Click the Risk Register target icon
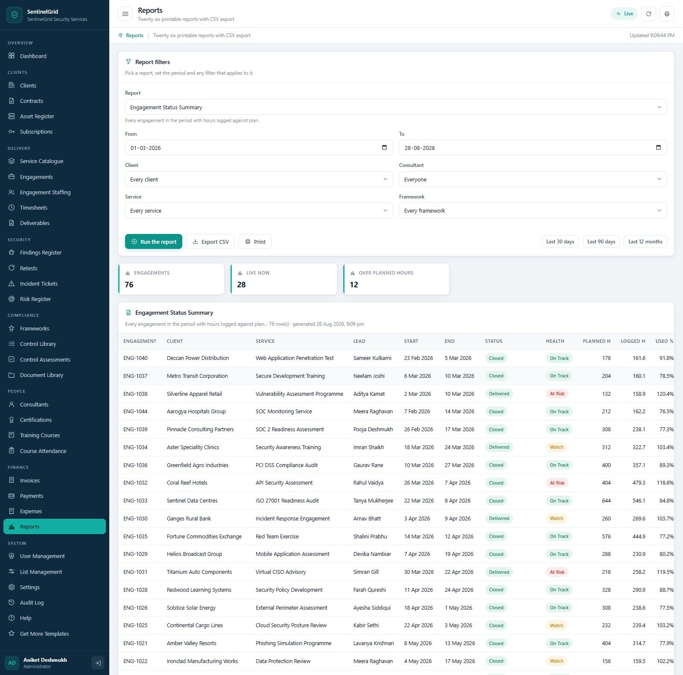This screenshot has width=683, height=675. (12, 299)
